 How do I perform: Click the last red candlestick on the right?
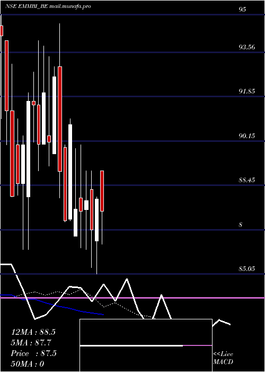102,191
